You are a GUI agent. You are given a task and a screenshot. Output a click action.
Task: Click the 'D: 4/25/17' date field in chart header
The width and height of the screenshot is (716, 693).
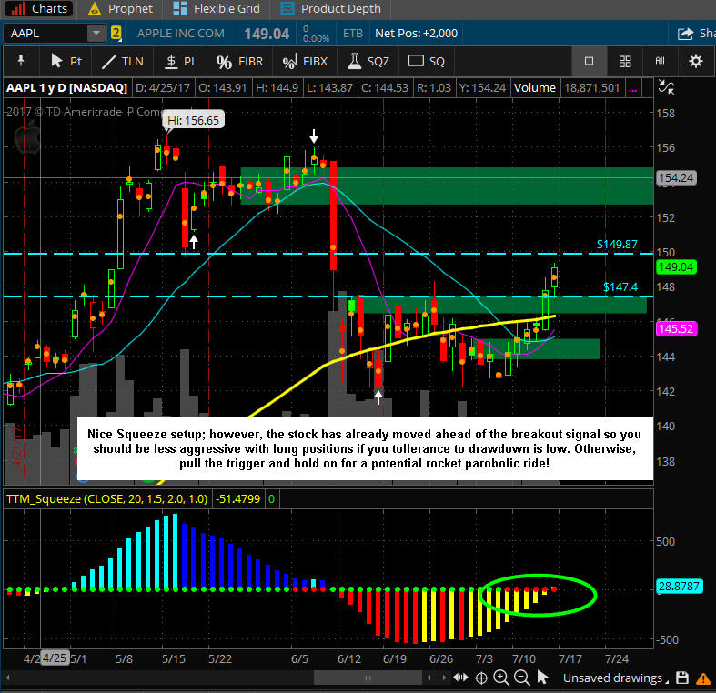(x=163, y=87)
